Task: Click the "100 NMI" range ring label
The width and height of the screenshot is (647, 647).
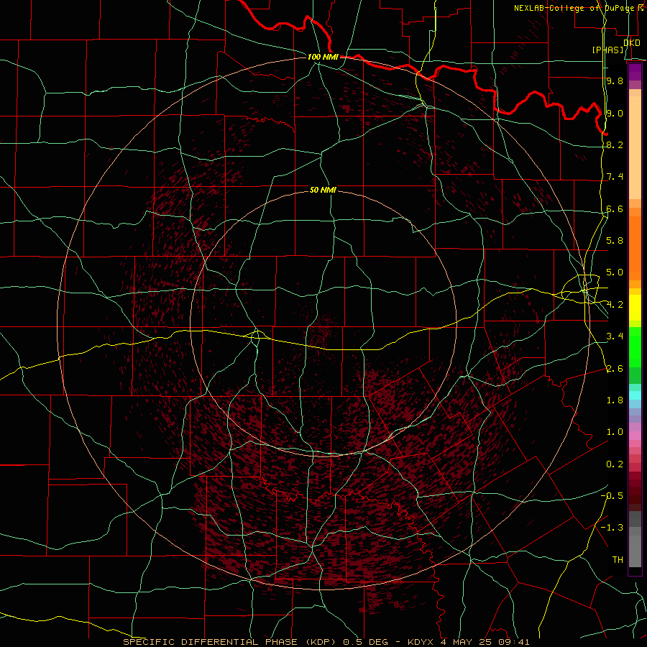Action: [323, 57]
